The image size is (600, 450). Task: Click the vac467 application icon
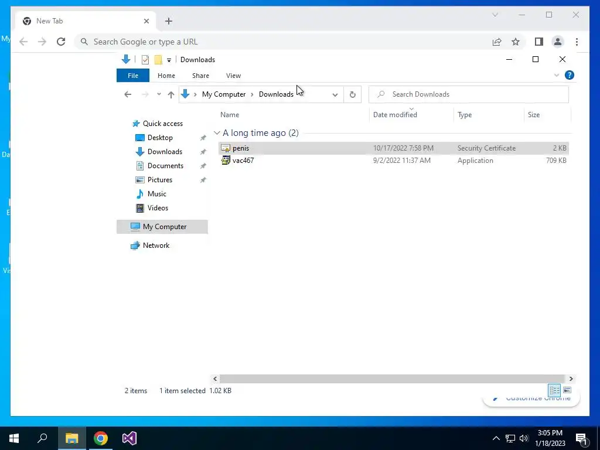click(226, 161)
